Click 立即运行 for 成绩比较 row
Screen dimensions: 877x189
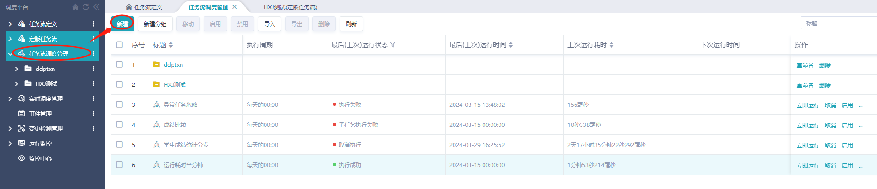[x=808, y=125]
